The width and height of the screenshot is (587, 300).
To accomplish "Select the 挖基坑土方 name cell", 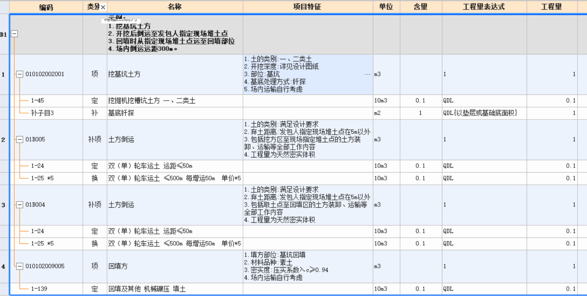I will pos(175,74).
